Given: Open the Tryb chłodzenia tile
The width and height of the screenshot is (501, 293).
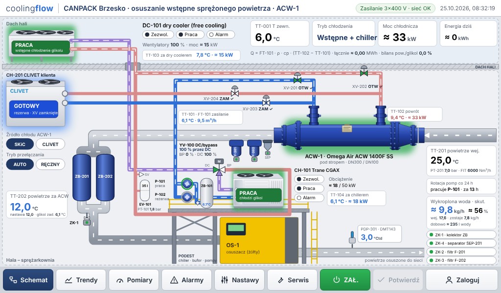Looking at the screenshot, I should click(343, 34).
